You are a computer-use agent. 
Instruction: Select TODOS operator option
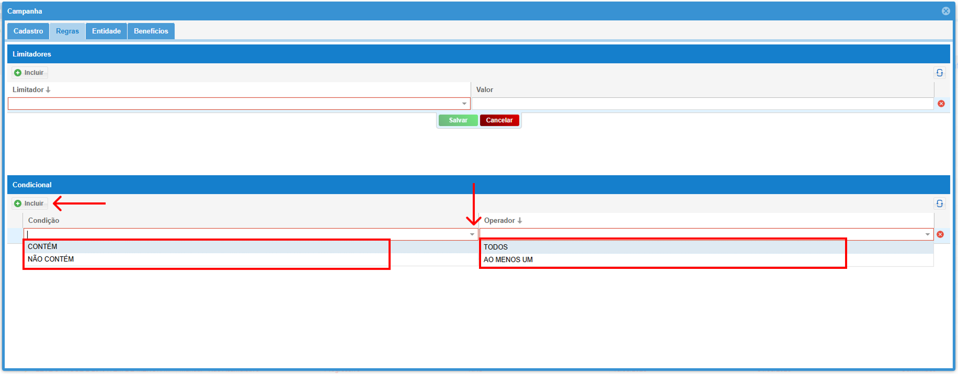[496, 247]
